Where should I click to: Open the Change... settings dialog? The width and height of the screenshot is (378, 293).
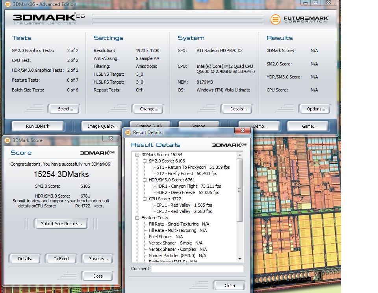148,109
